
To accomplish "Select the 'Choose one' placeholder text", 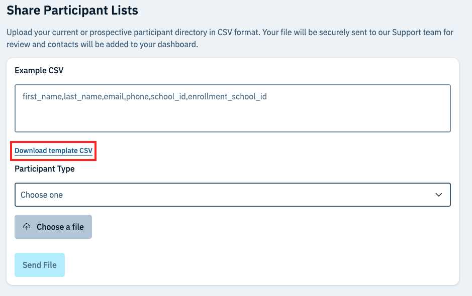I will click(x=42, y=195).
